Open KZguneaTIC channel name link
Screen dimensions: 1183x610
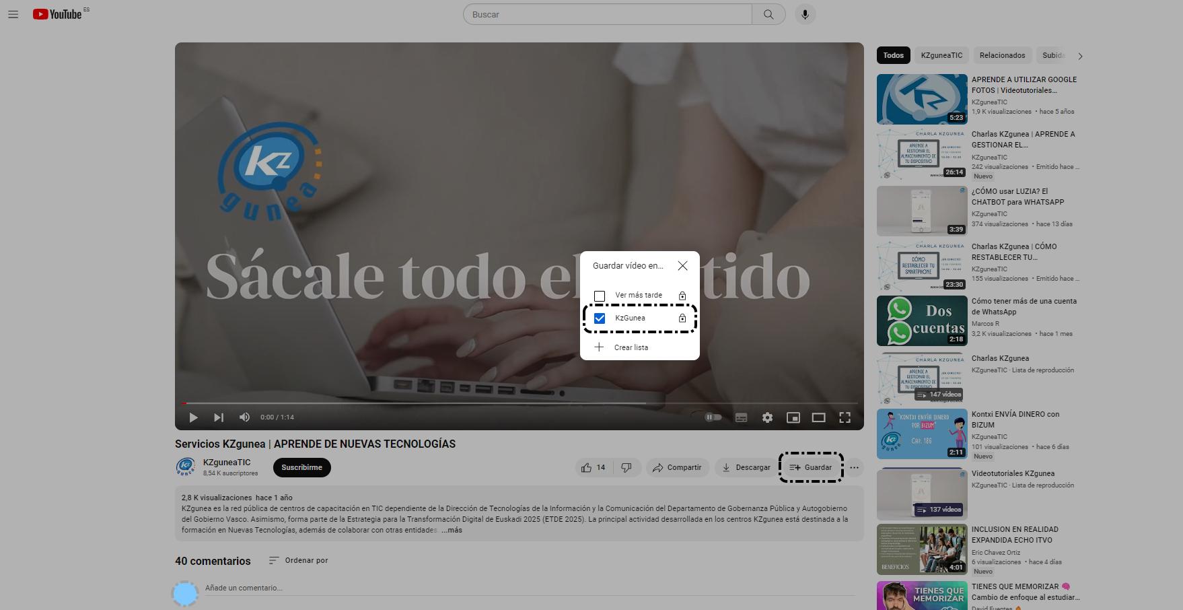[x=227, y=463]
